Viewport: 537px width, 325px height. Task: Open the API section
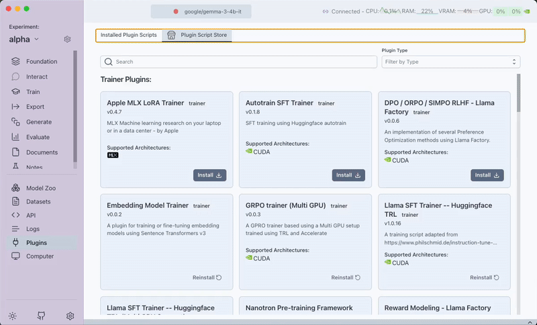point(31,216)
